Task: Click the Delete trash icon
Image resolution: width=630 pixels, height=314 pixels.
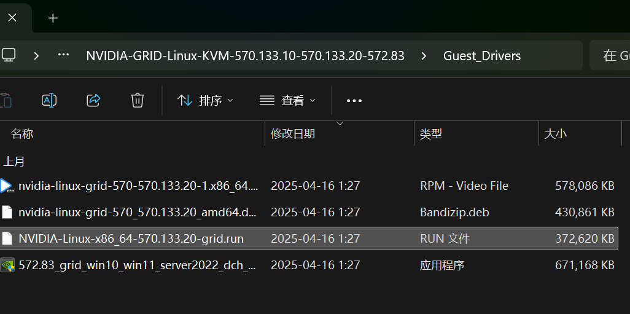Action: (x=138, y=100)
